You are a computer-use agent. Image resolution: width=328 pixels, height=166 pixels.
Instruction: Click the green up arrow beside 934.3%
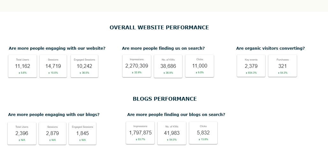[246, 73]
